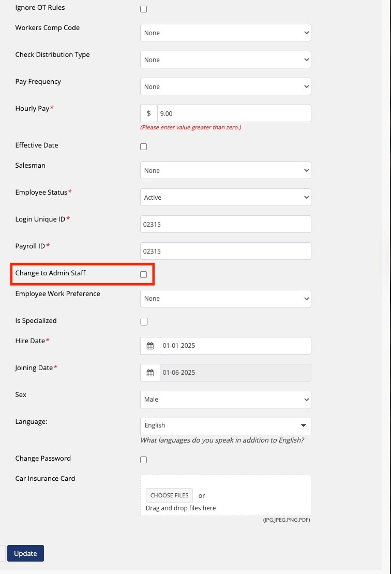Open the Workers Comp Code dropdown
Viewport: 391px width, 574px height.
click(225, 33)
